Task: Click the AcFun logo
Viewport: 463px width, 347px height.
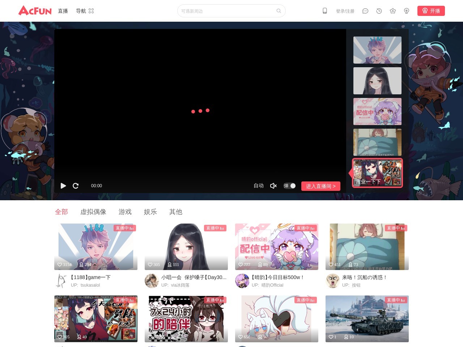Action: click(x=35, y=10)
